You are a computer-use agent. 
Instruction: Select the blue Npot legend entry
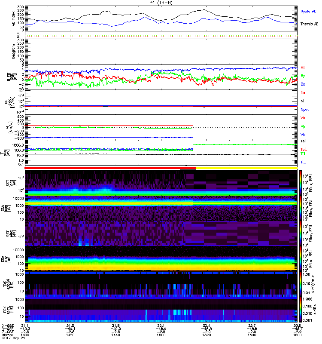point(304,110)
